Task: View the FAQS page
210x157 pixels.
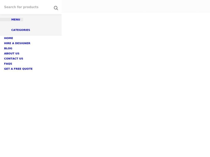Action: point(8,63)
